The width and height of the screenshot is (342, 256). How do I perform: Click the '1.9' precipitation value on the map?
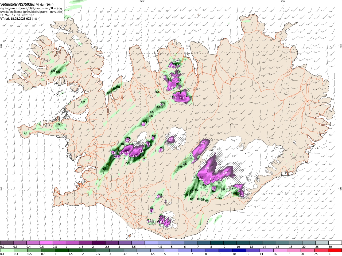pyautogui.click(x=104, y=169)
